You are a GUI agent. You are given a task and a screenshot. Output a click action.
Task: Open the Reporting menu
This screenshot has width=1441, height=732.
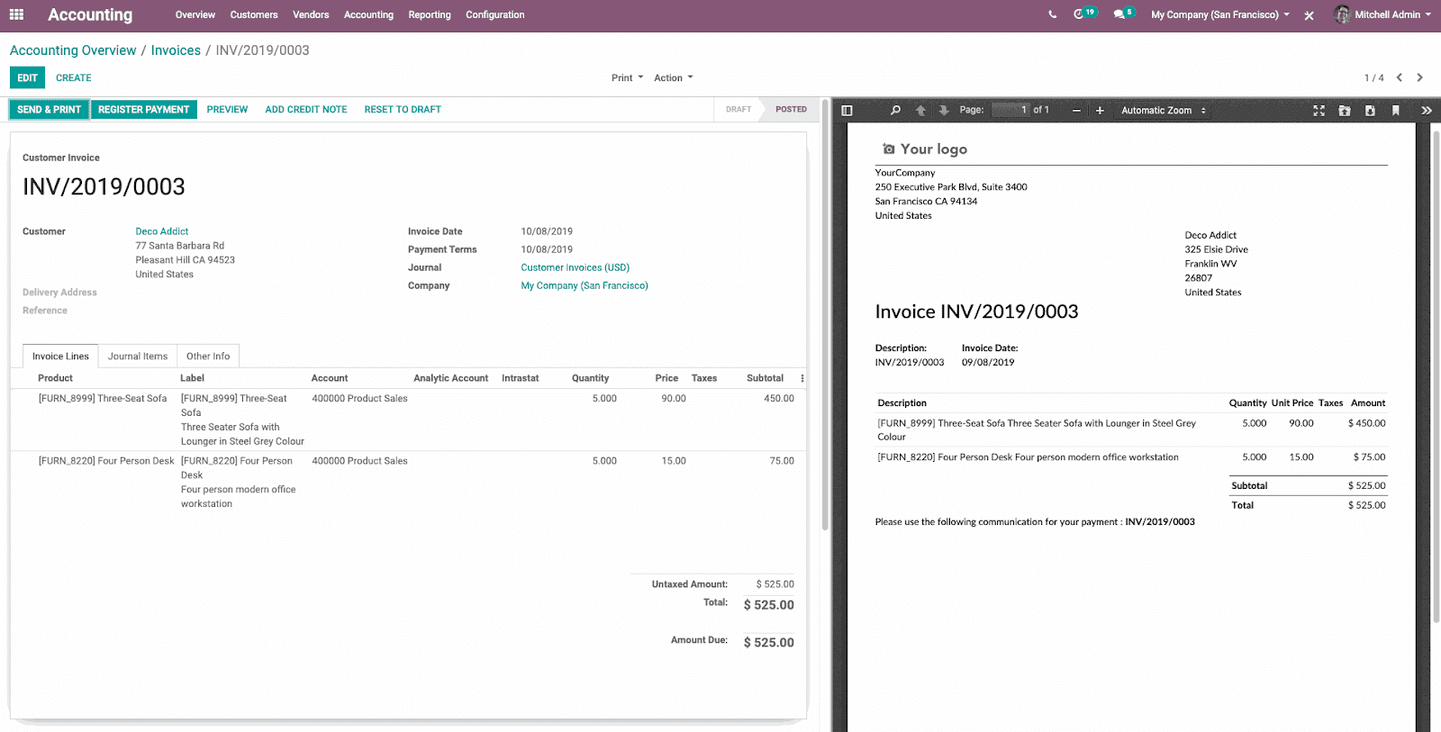(x=429, y=15)
